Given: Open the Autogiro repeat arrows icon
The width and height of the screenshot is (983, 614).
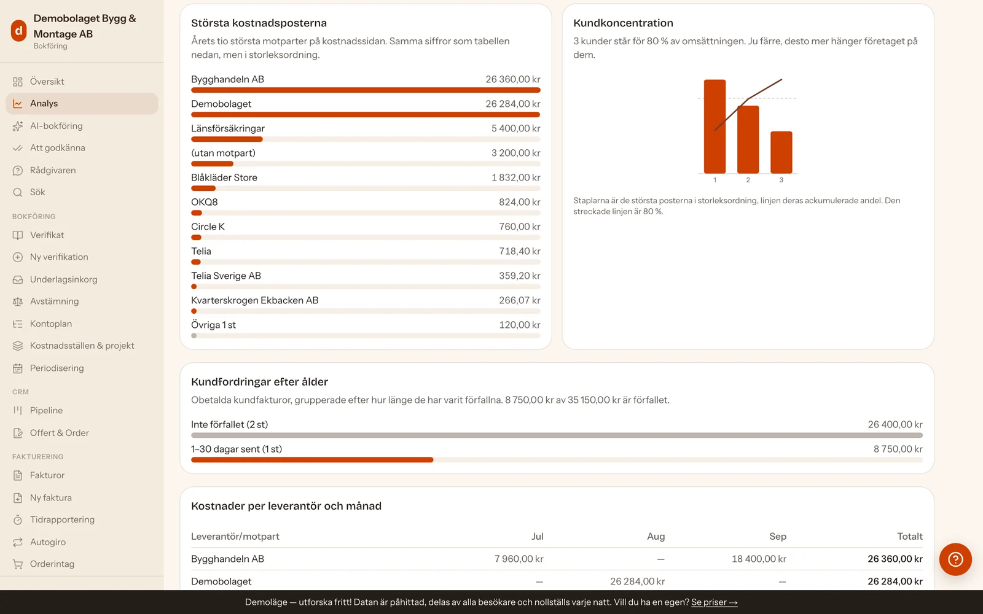Looking at the screenshot, I should (x=18, y=542).
